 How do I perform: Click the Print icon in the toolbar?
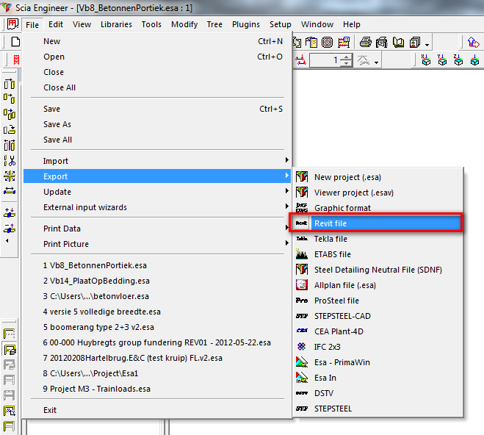(365, 42)
